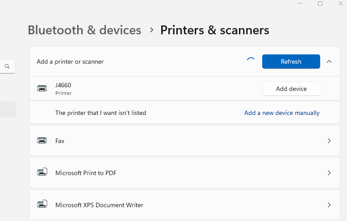Minimize the Settings window
Image resolution: width=347 pixels, height=221 pixels.
click(300, 4)
